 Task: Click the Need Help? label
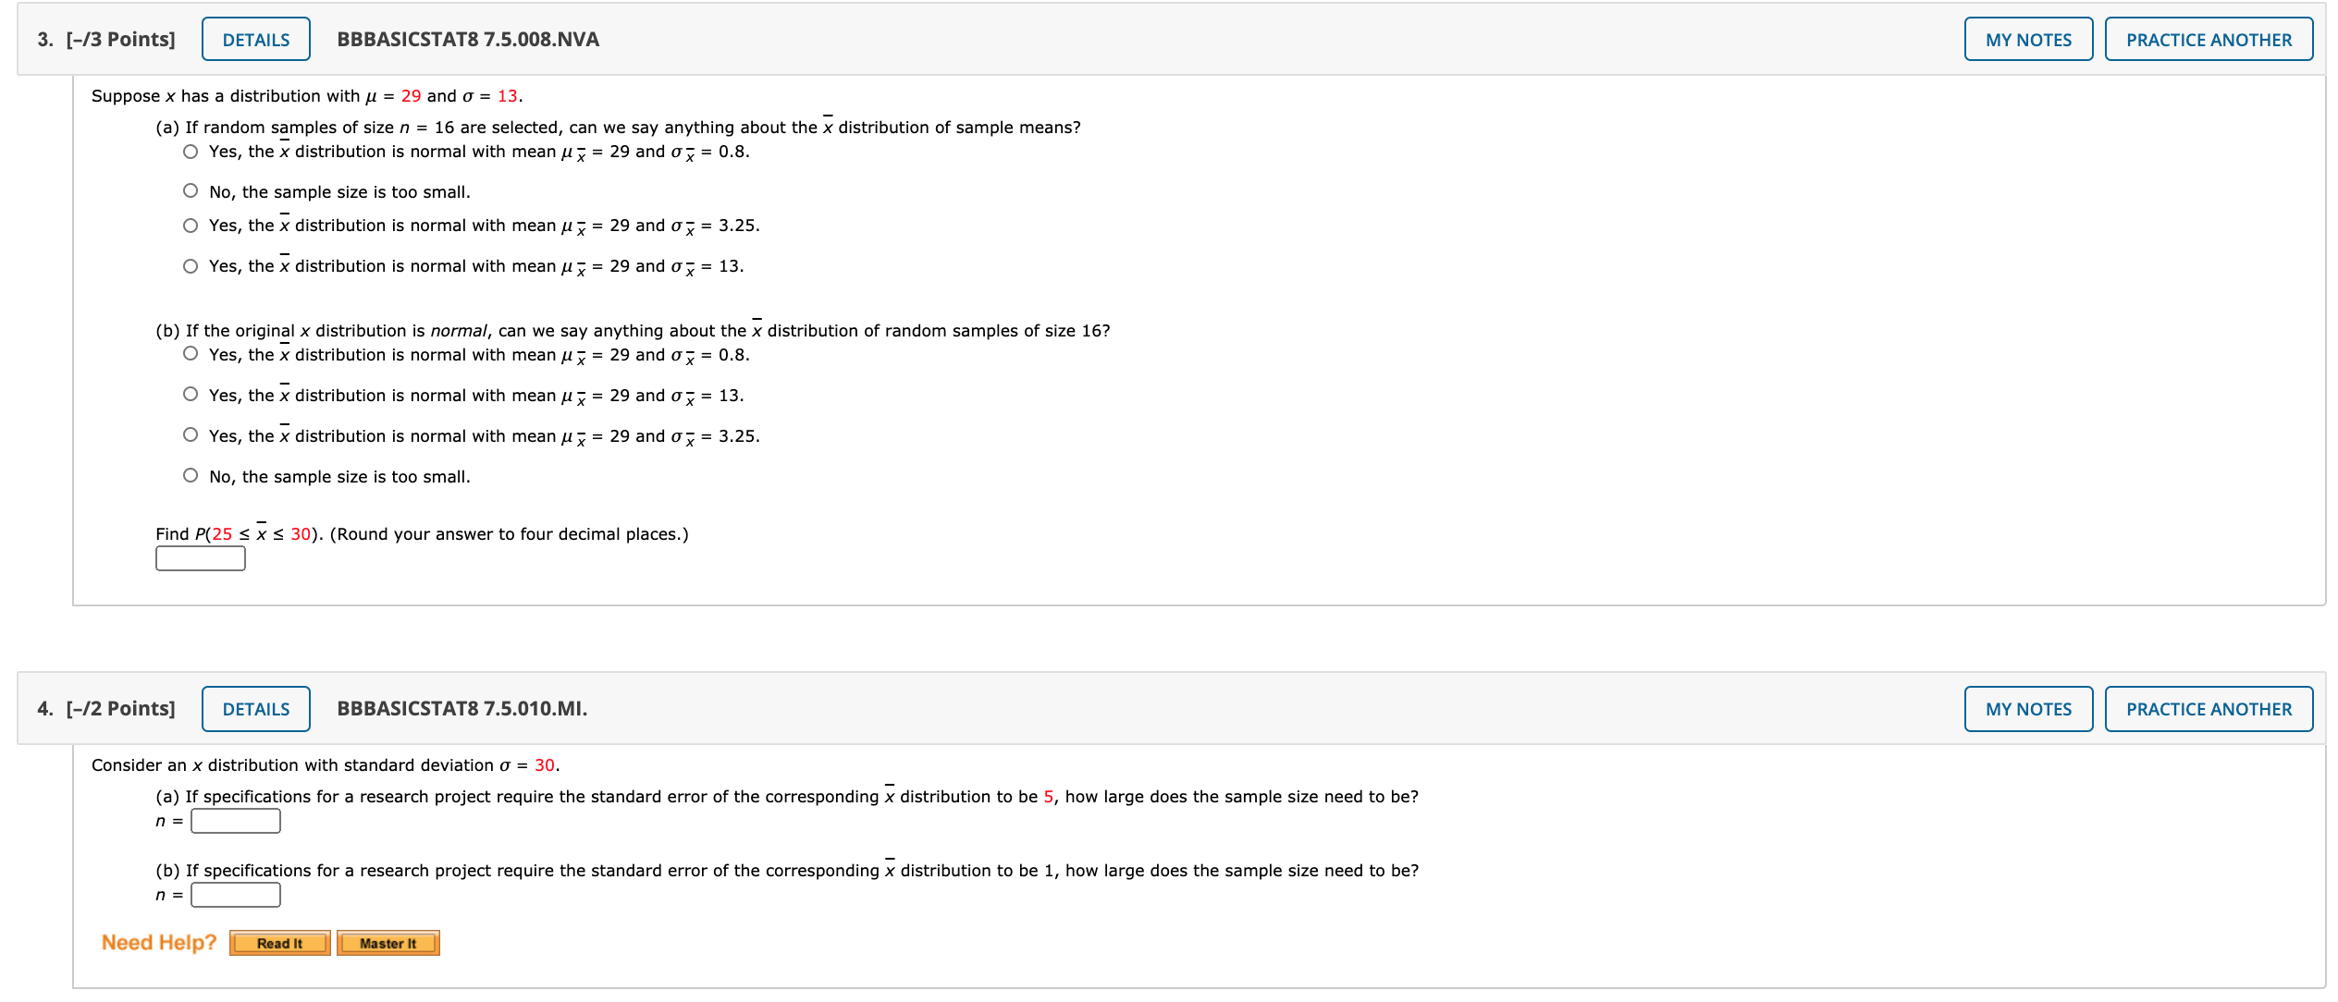tap(158, 941)
